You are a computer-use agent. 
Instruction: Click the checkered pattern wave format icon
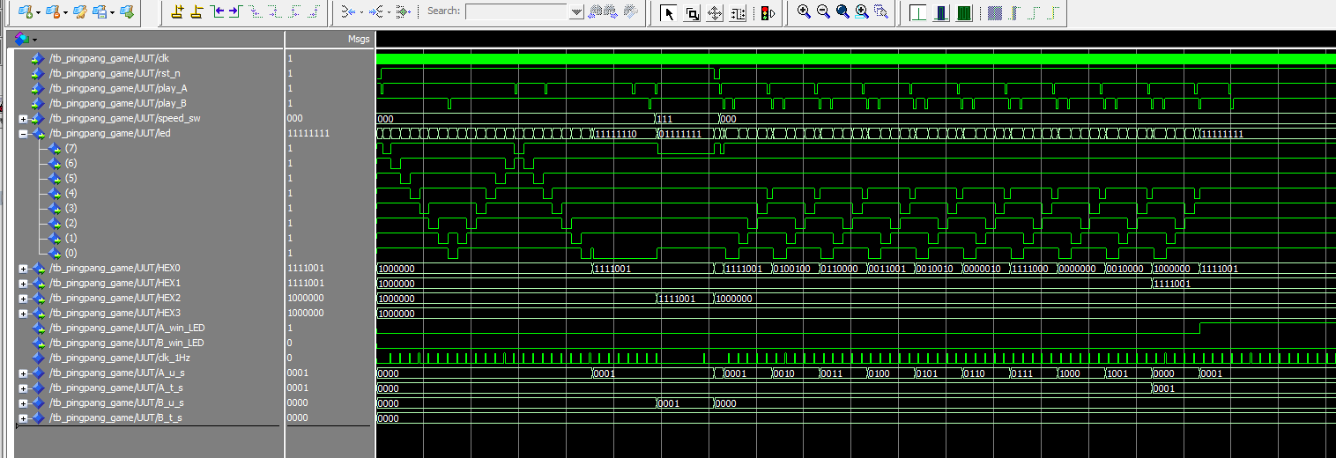994,12
